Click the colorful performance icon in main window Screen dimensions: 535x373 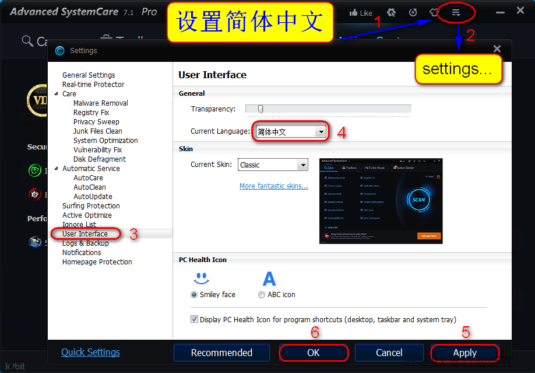pyautogui.click(x=35, y=242)
